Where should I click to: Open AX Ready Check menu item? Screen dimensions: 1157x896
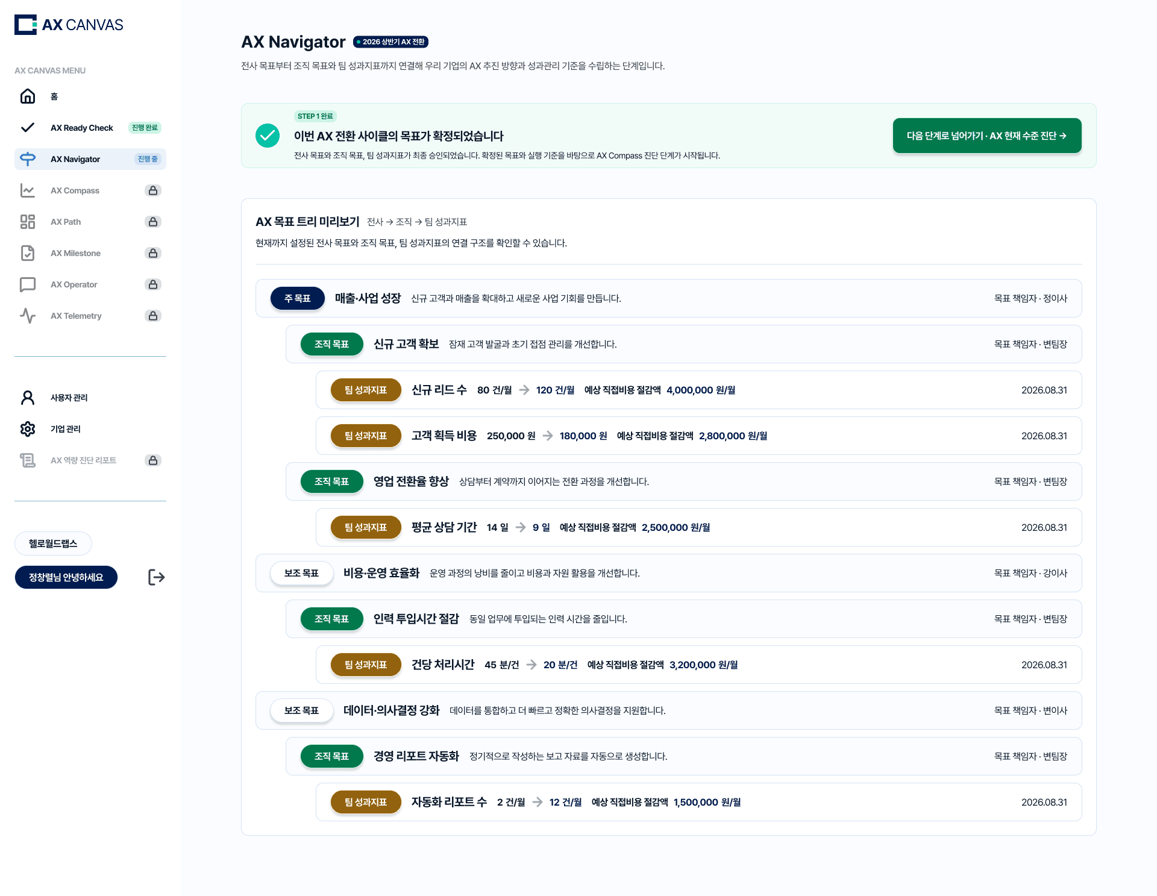pyautogui.click(x=90, y=128)
